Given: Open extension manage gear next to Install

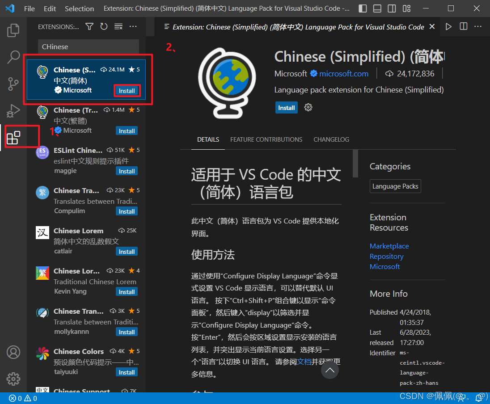Looking at the screenshot, I should (x=308, y=108).
